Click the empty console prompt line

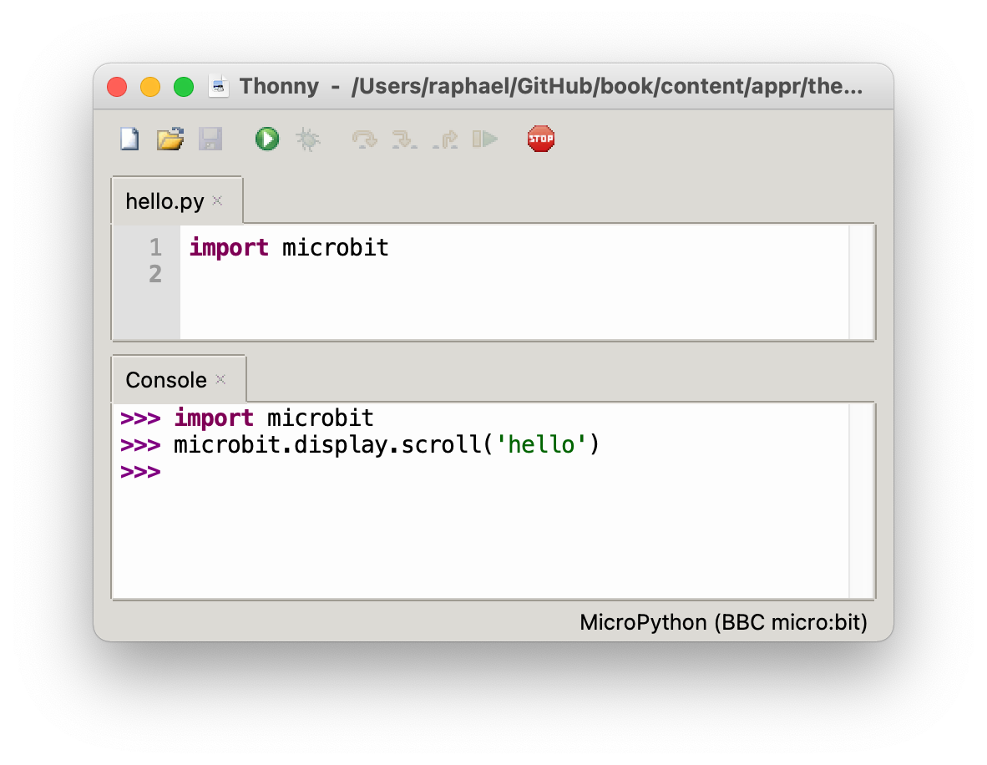(x=418, y=472)
